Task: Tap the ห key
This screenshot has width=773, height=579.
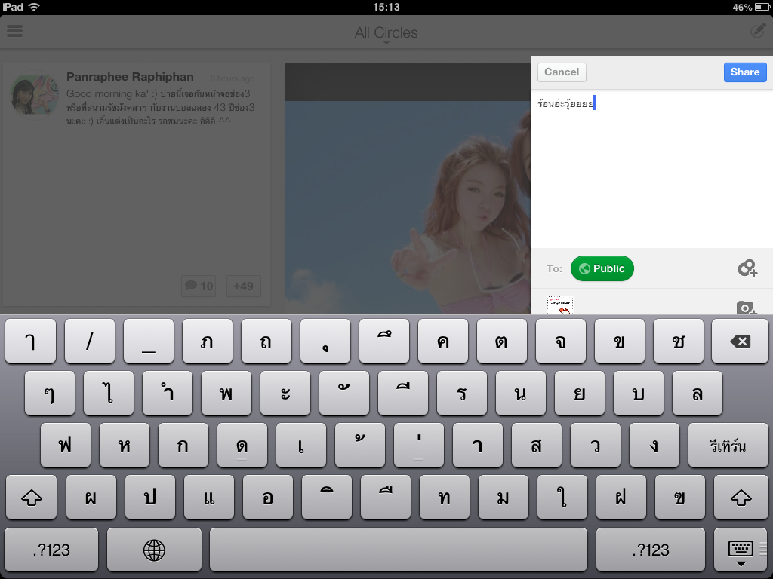Action: [x=125, y=445]
